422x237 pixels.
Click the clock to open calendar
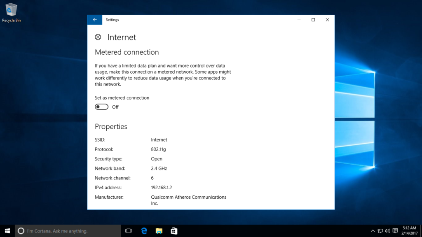point(409,231)
